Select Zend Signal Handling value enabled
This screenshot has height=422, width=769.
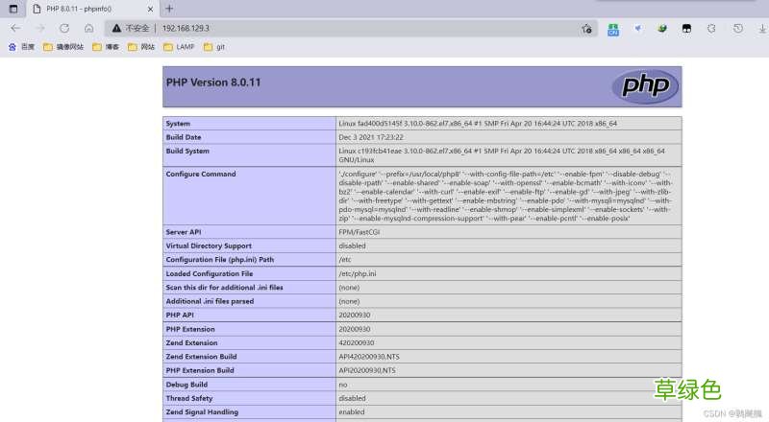[x=352, y=411]
